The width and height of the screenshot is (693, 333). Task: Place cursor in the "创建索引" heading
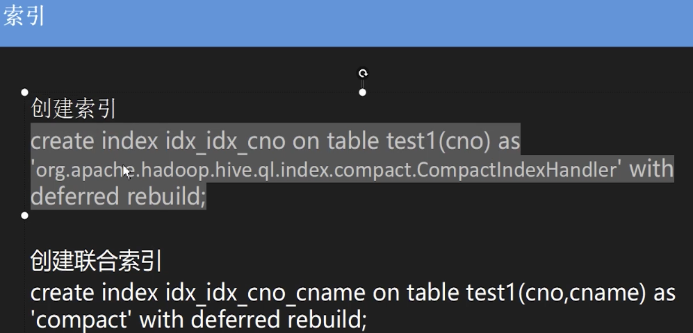pos(73,109)
